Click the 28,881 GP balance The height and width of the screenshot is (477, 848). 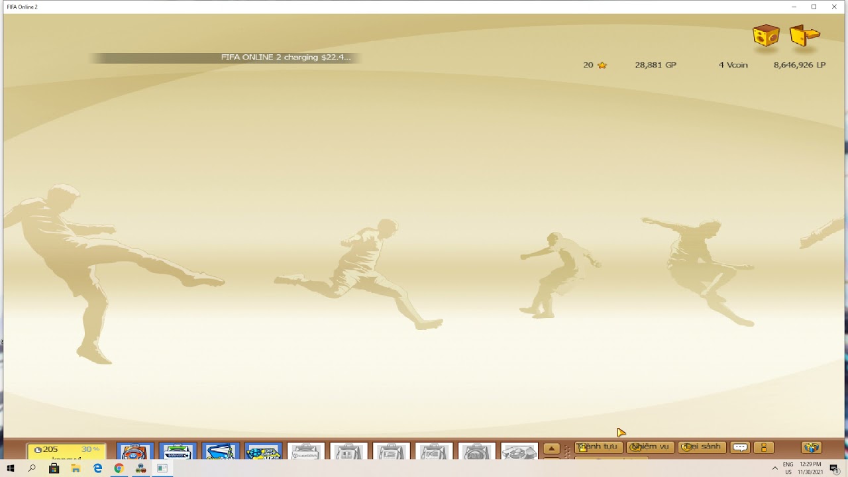click(655, 65)
